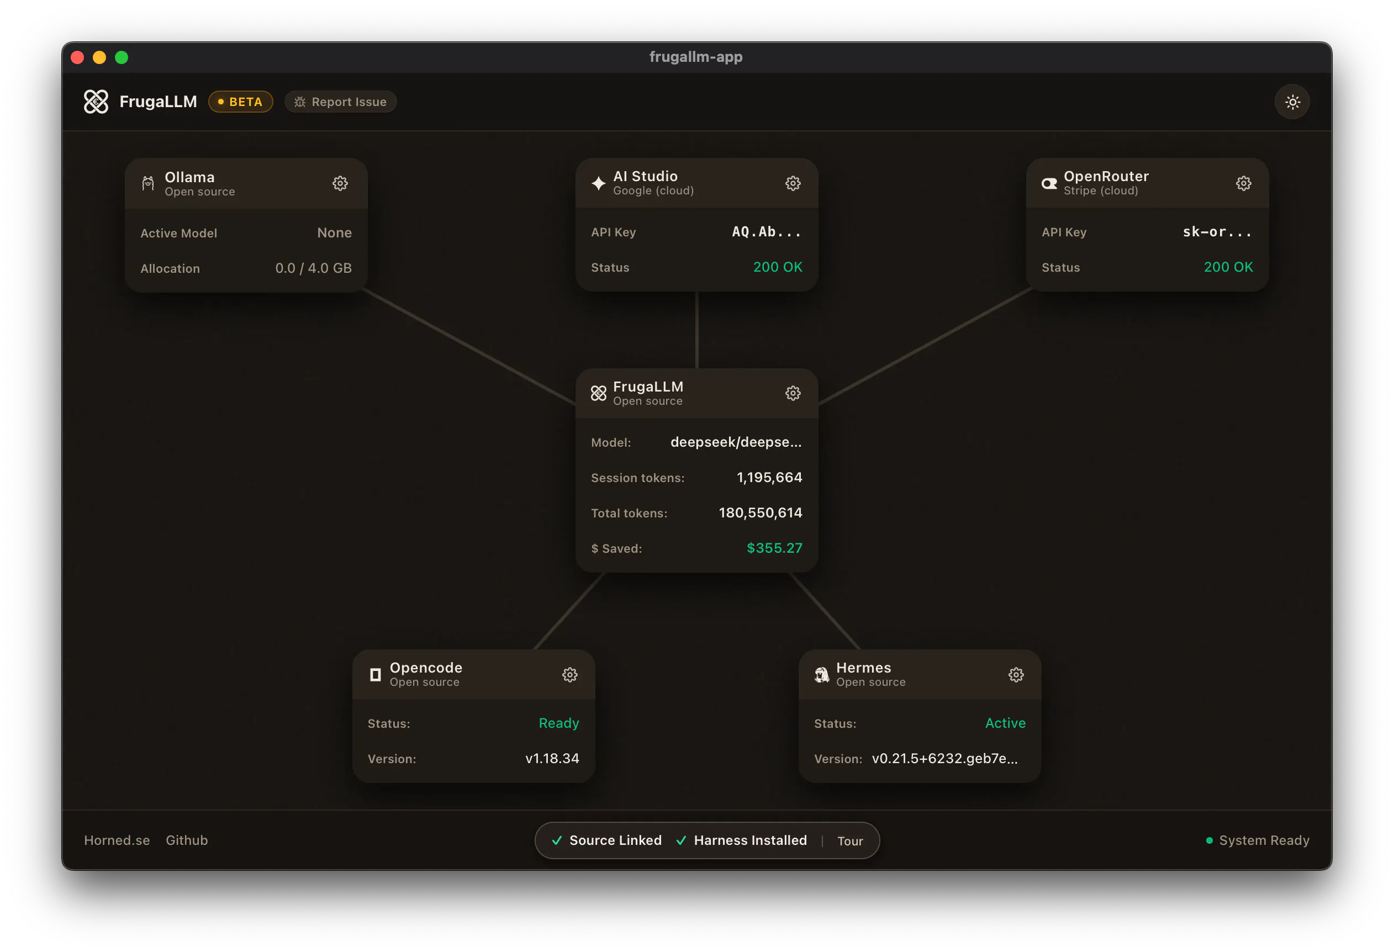Toggle light/dark theme sun button
Viewport: 1394px width, 952px height.
[1292, 102]
